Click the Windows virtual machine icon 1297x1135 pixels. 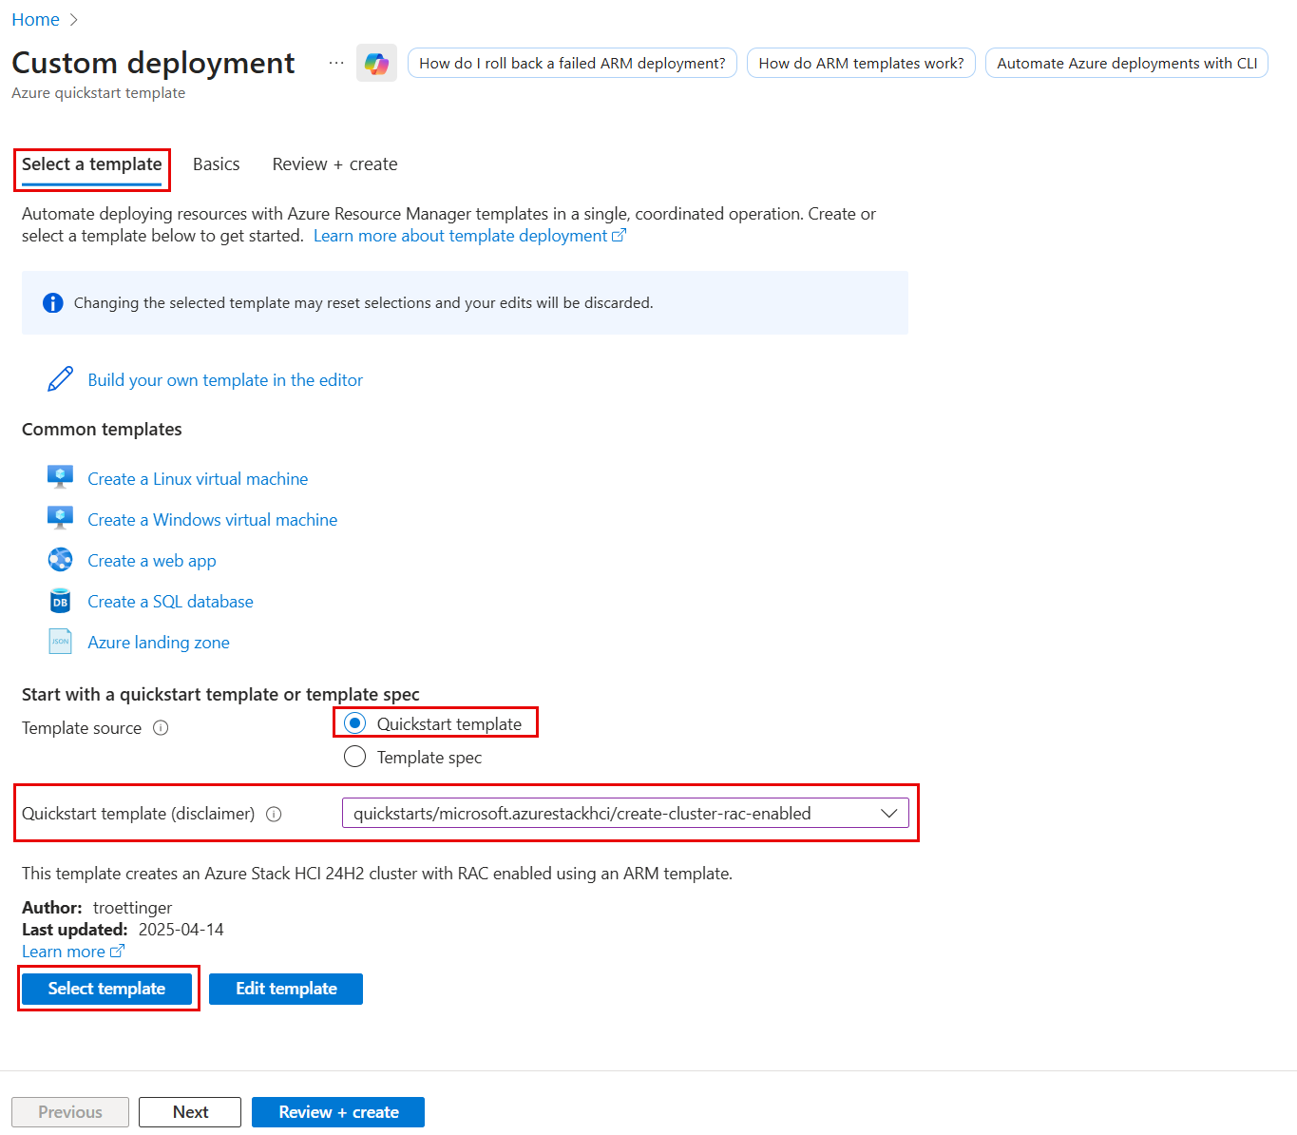click(60, 518)
